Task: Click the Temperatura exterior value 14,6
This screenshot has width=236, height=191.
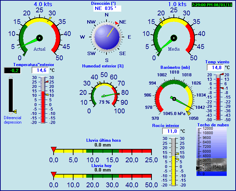Action: pos(40,70)
